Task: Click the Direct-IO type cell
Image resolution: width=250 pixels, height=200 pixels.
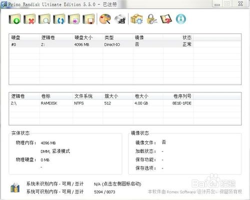Action: 112,45
